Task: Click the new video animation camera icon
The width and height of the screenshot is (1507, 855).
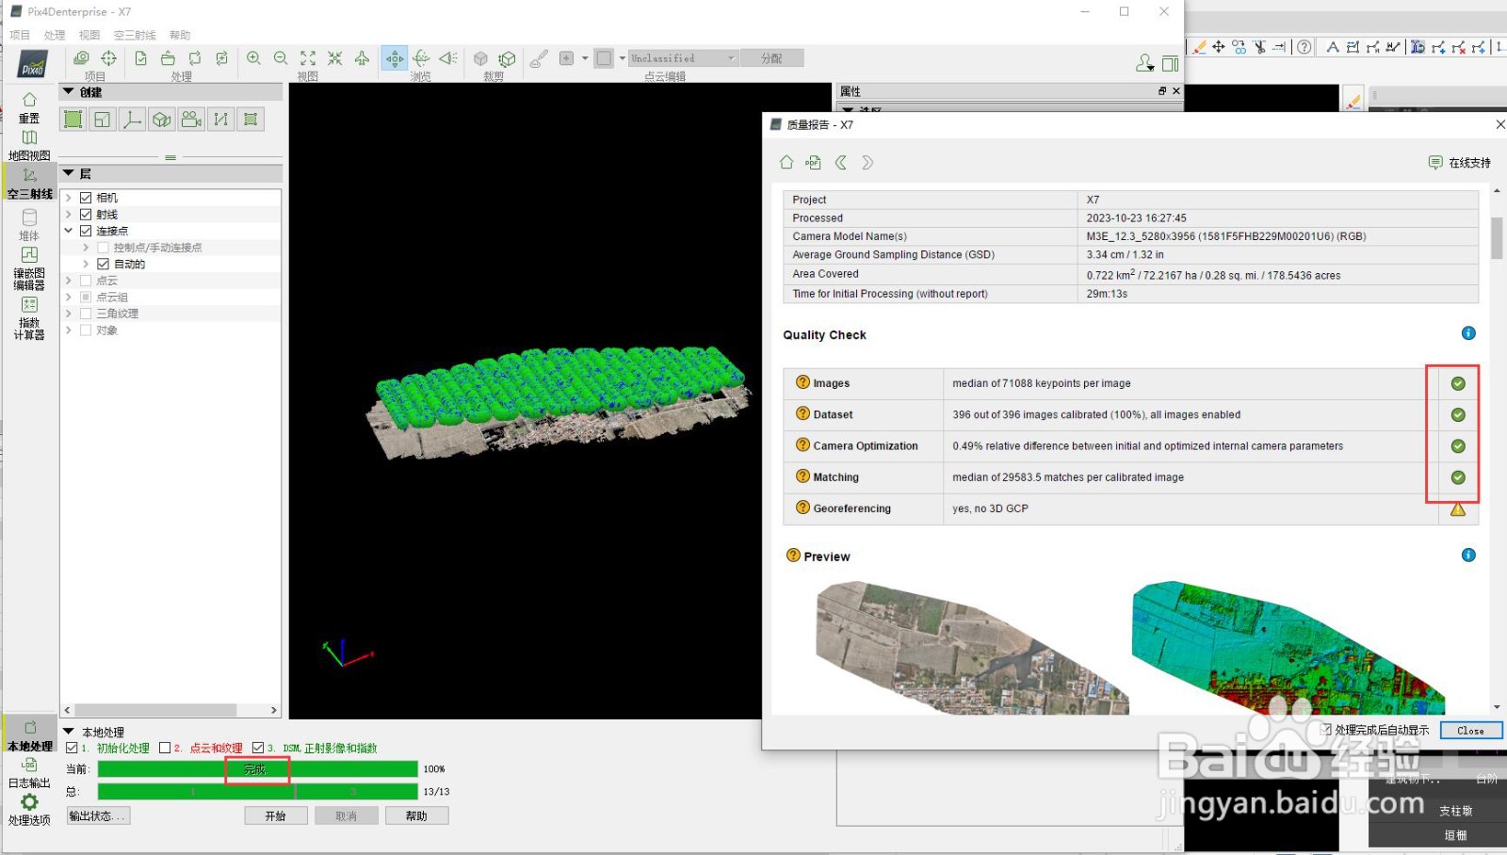Action: coord(191,119)
